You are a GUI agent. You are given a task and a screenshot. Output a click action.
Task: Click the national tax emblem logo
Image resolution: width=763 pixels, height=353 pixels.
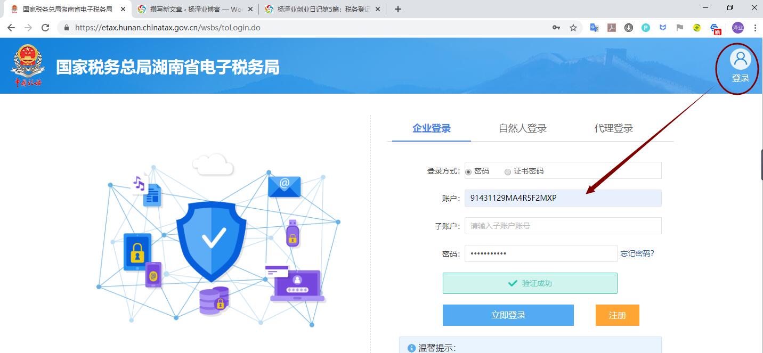(x=28, y=65)
